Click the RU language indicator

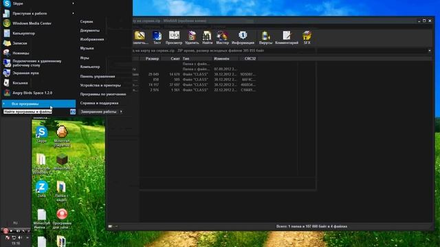(15, 223)
